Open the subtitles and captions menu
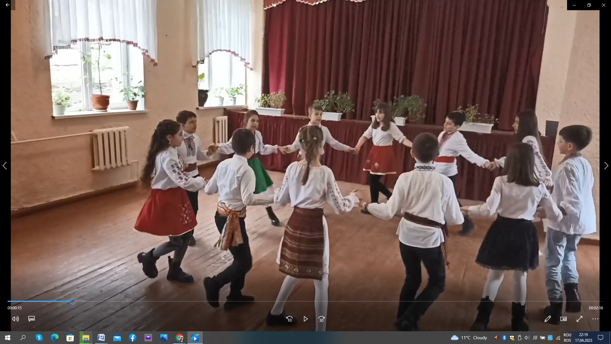This screenshot has height=344, width=611. 32,319
